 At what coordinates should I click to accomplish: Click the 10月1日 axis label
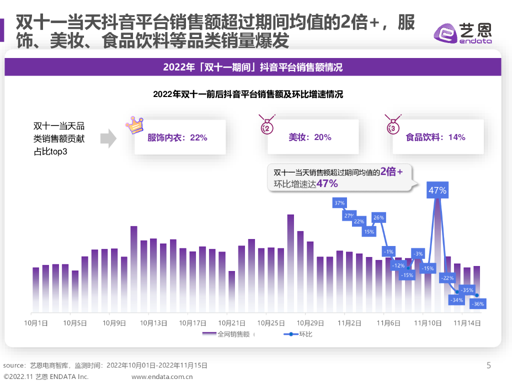36,323
